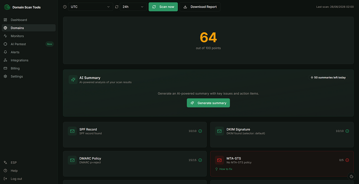Click the How to fix lightbulb icon

point(216,169)
